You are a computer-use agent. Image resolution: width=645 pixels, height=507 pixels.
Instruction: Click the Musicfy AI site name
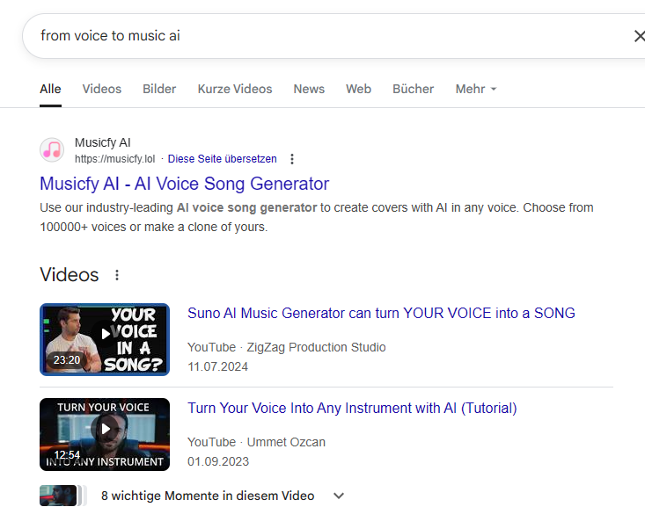coord(102,142)
